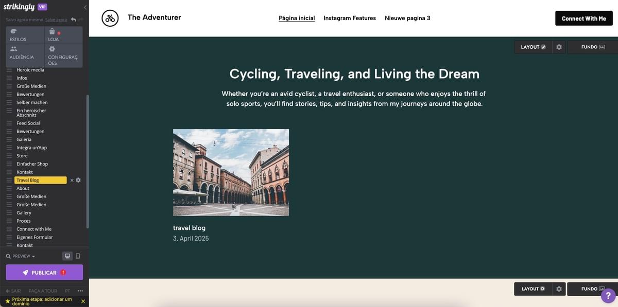Screen dimensions: 618x307
Task: Open Layout D button in the beige section
Action: tap(533, 289)
